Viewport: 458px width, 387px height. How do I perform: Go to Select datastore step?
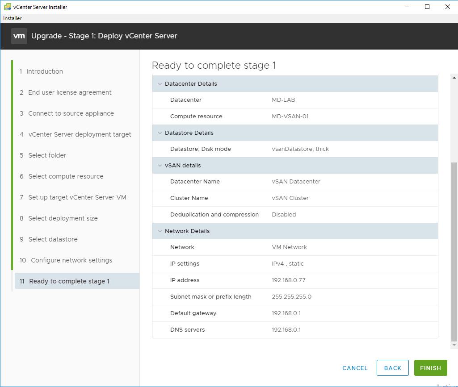pyautogui.click(x=49, y=240)
